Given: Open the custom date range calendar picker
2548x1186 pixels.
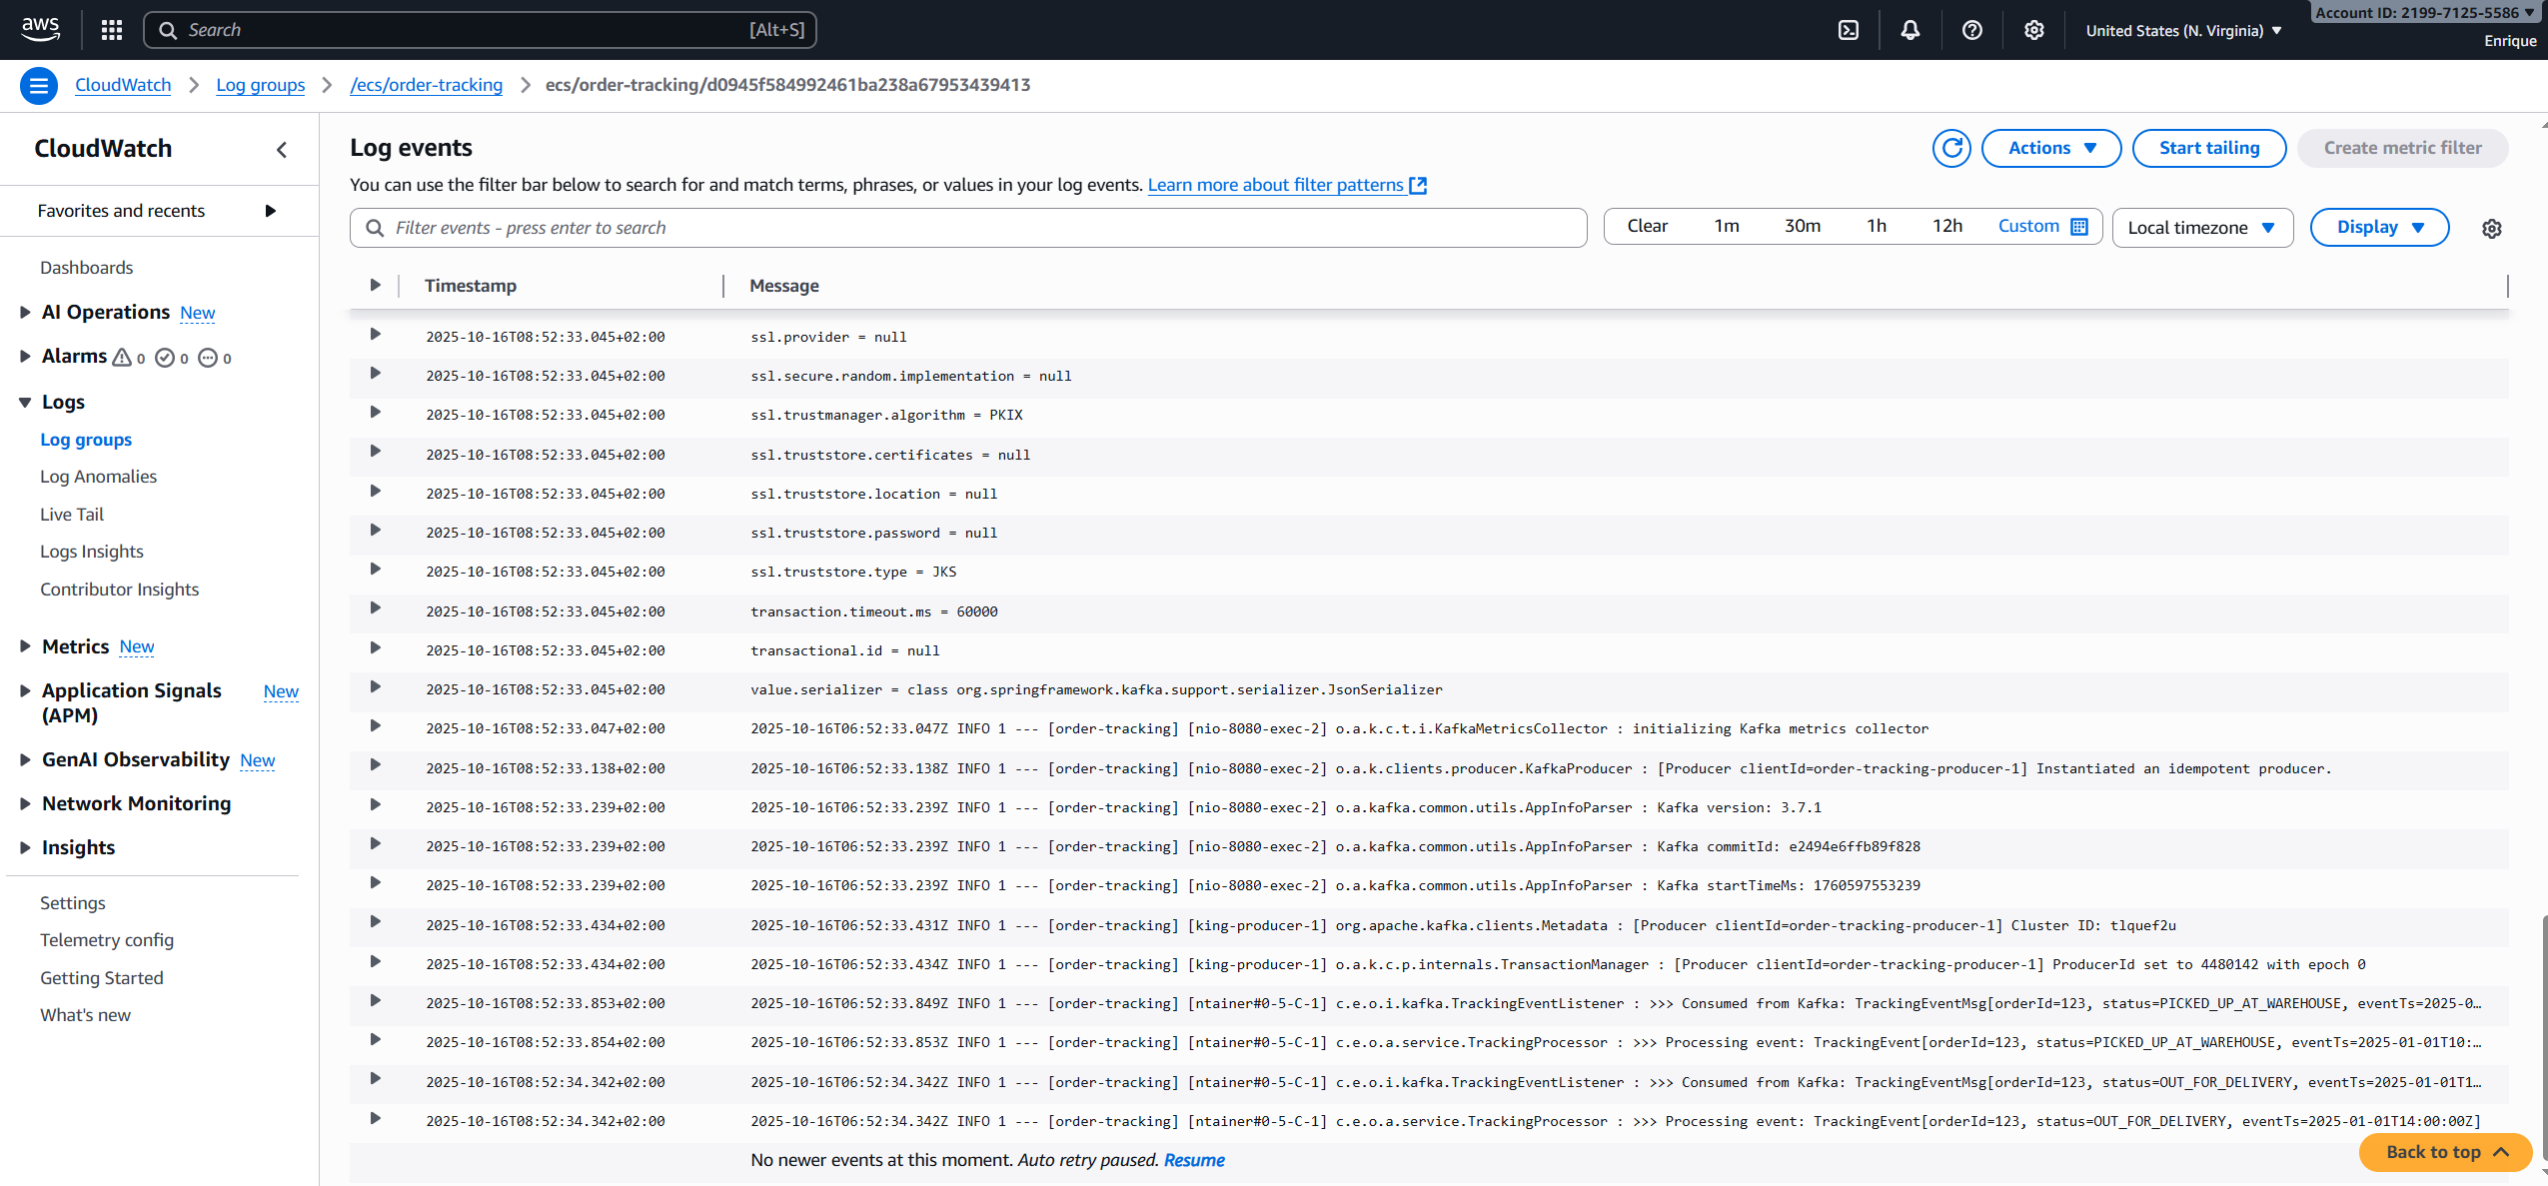Looking at the screenshot, I should (2079, 226).
